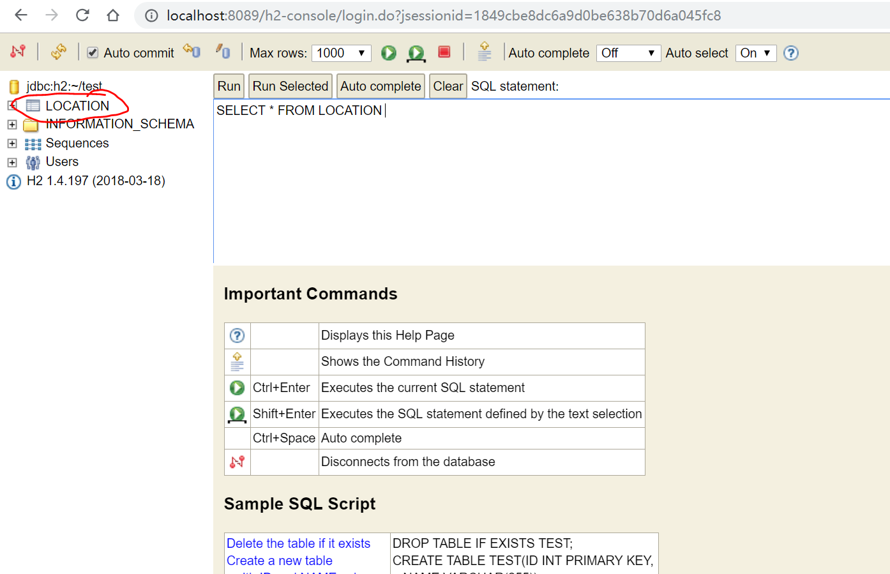Click 'Delete the table if it exists' link

click(298, 543)
